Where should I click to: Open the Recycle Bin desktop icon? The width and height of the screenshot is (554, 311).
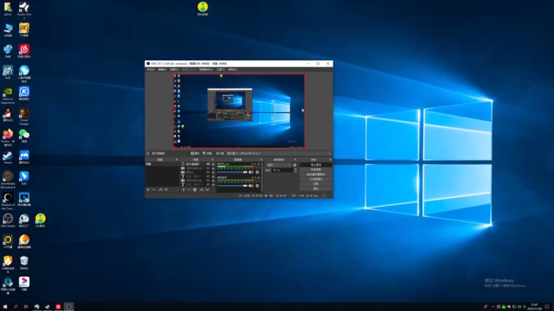(x=24, y=263)
